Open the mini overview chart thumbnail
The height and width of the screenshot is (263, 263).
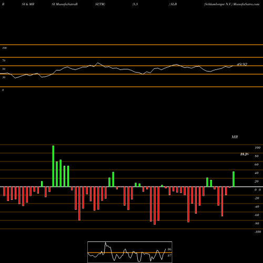pyautogui.click(x=130, y=252)
